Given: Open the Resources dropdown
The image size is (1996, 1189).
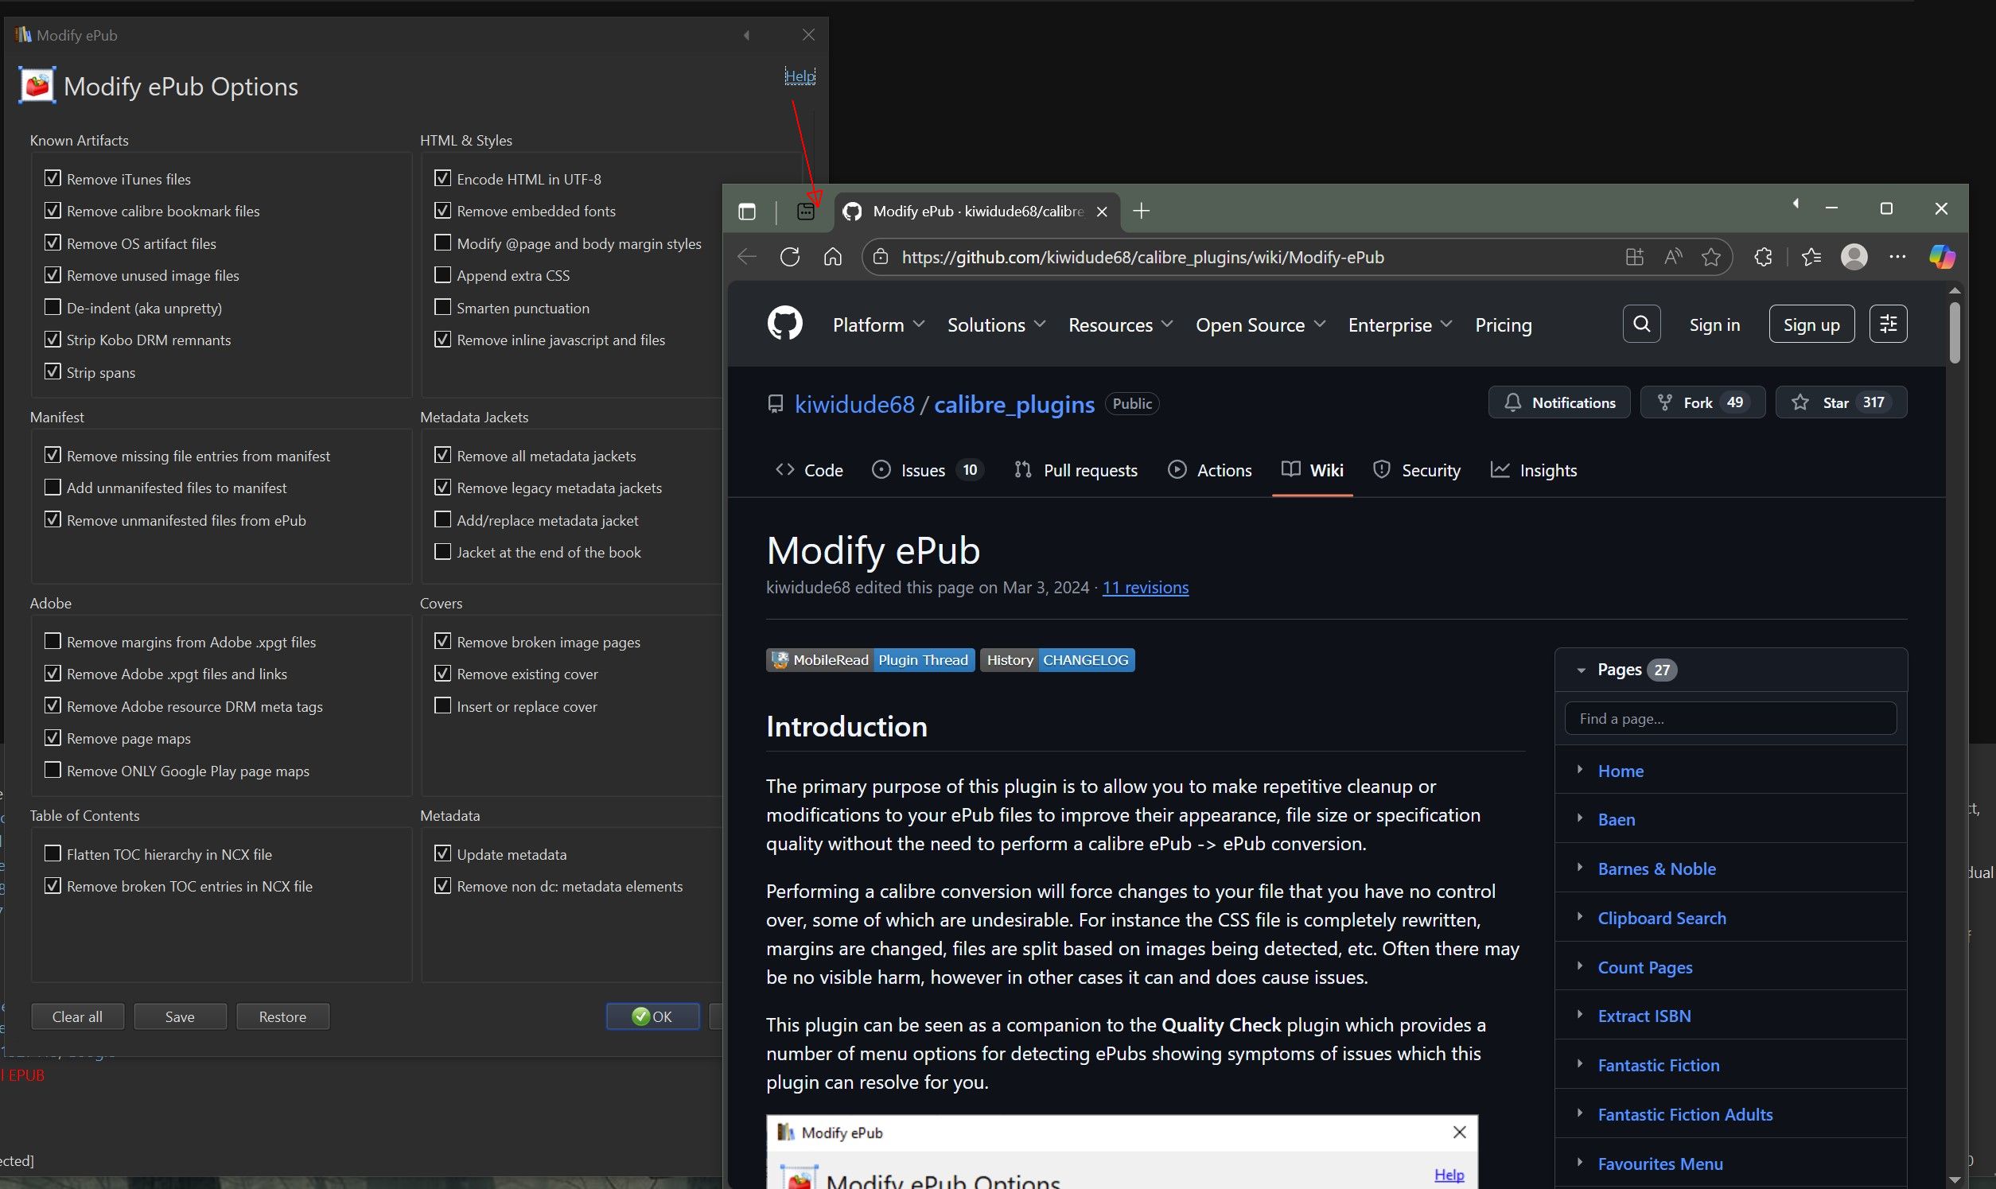Looking at the screenshot, I should [1120, 324].
